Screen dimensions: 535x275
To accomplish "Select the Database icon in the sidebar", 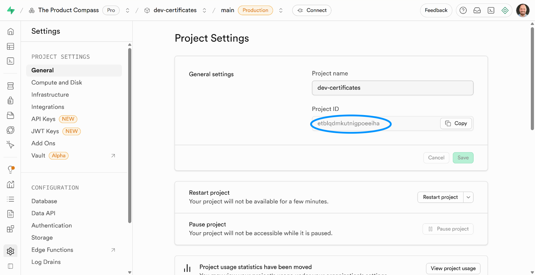I will 10,86.
